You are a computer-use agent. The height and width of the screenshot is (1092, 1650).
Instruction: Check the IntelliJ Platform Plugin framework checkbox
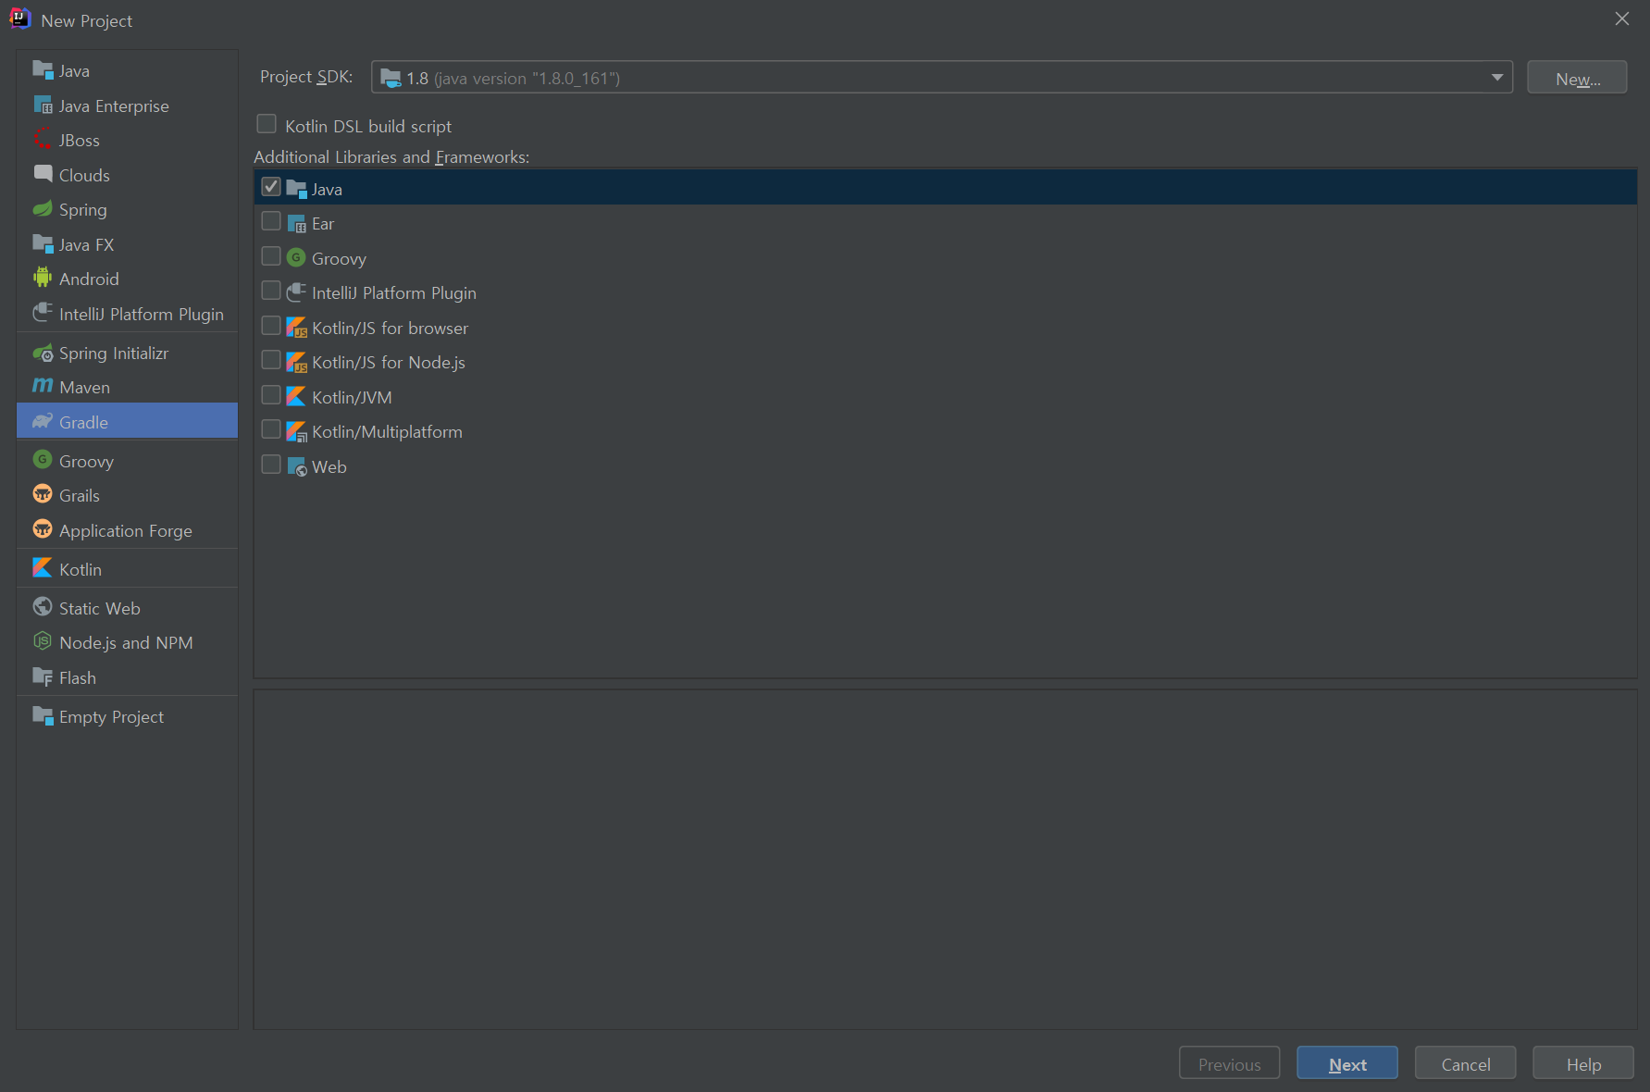tap(271, 291)
